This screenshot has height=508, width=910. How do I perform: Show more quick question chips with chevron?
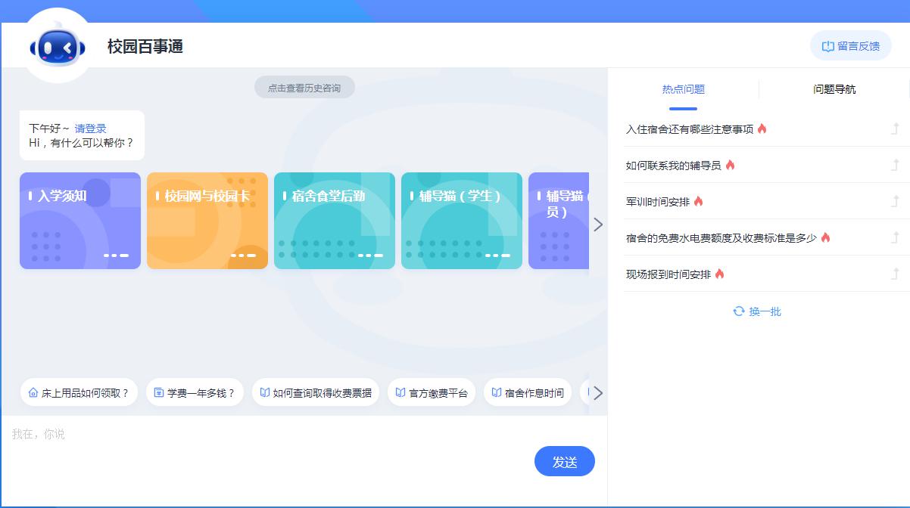[598, 393]
